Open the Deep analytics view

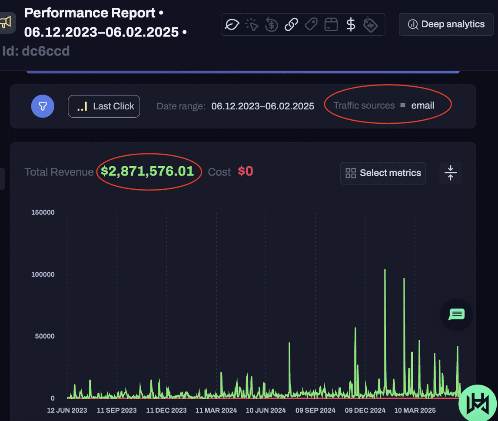point(446,24)
